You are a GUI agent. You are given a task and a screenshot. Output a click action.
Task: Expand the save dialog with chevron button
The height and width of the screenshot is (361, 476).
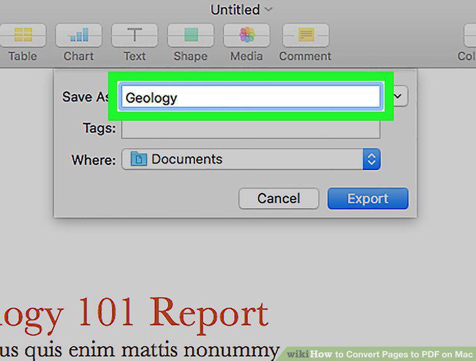click(400, 96)
